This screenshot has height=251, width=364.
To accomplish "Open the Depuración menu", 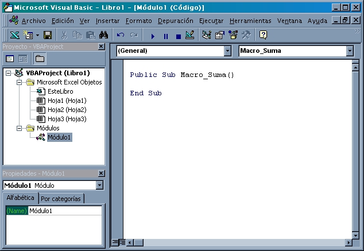I will coord(175,21).
